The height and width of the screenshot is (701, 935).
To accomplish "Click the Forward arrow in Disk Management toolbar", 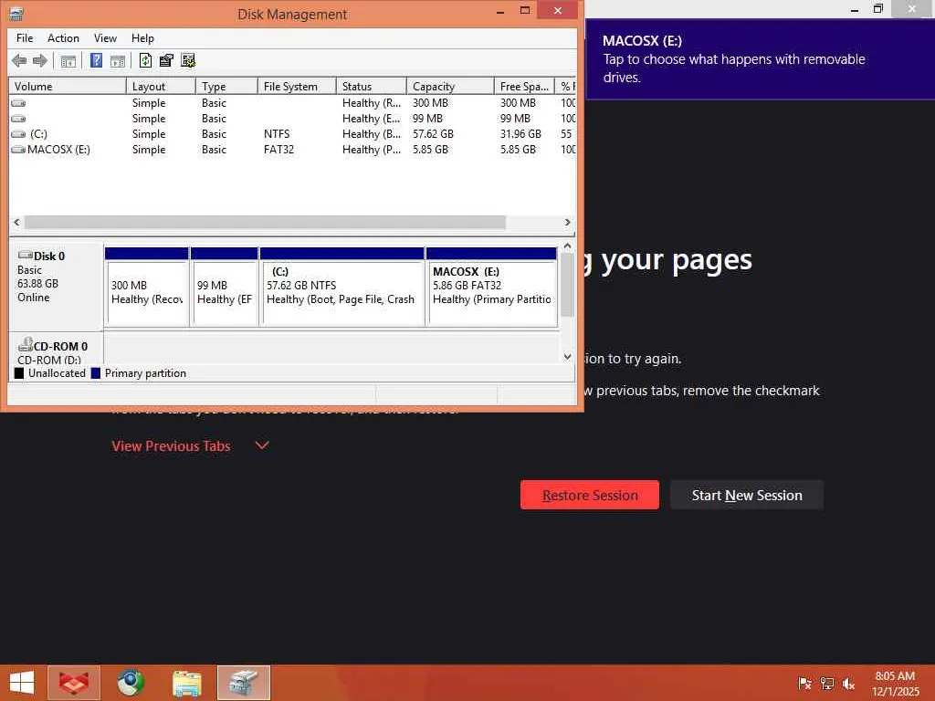I will pyautogui.click(x=40, y=60).
